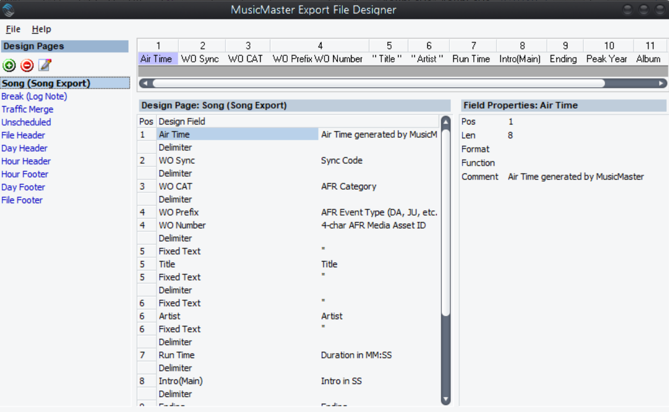Click the edit design page pencil icon
Viewport: 669px width, 412px height.
point(45,65)
